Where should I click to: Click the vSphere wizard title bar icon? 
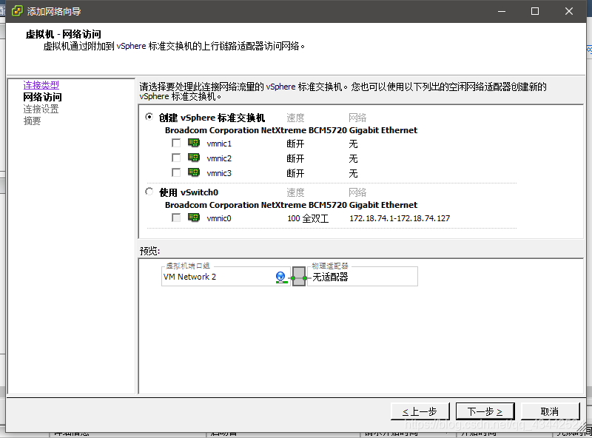(x=17, y=11)
